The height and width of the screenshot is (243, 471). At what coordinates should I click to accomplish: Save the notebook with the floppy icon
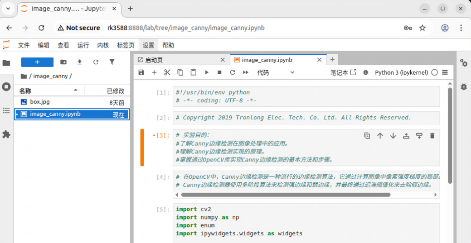141,72
